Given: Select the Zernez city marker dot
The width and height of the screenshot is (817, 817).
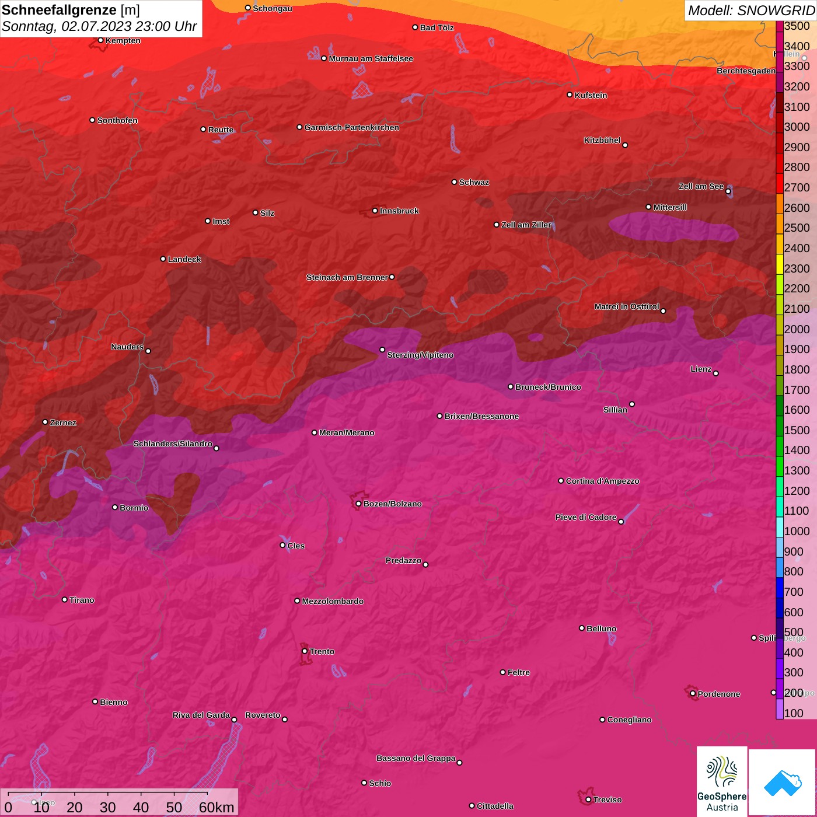Looking at the screenshot, I should 45,422.
